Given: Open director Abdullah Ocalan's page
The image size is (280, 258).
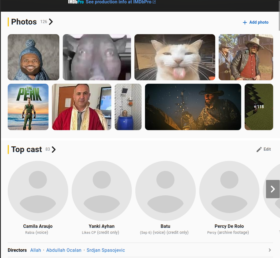Looking at the screenshot, I should (64, 250).
